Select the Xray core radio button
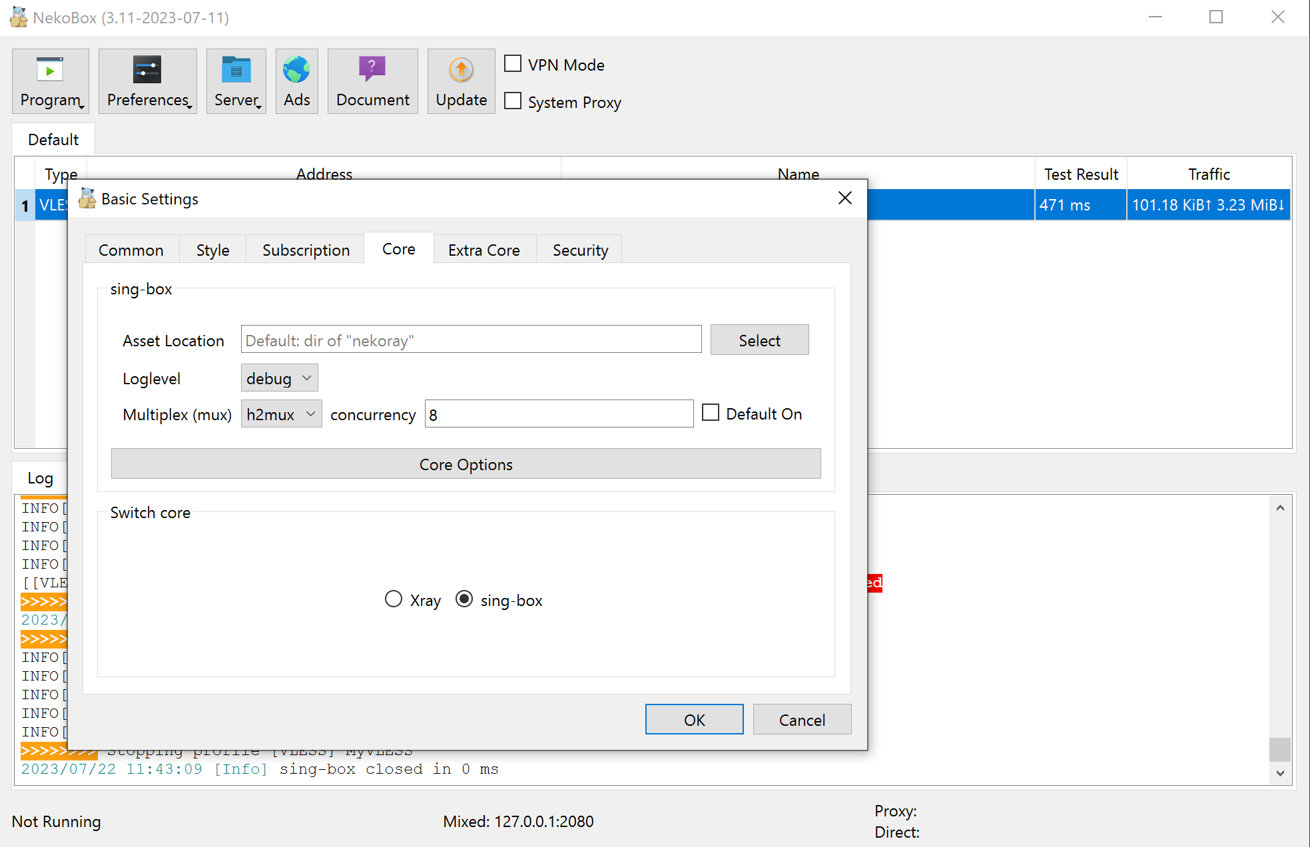This screenshot has height=847, width=1310. [x=394, y=599]
